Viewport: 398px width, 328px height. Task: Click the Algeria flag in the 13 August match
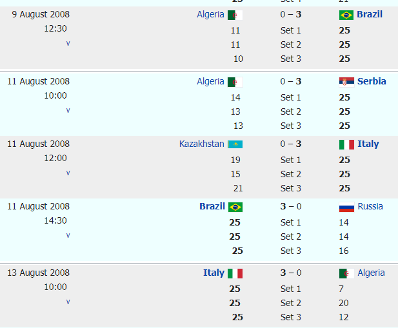pyautogui.click(x=346, y=273)
